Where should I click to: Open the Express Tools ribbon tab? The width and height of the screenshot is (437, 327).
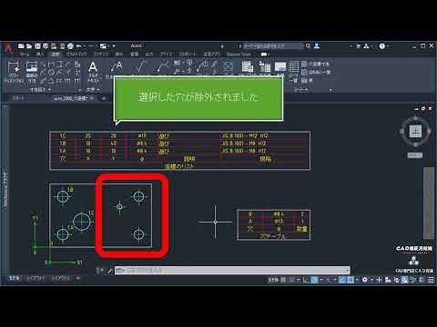coord(239,54)
